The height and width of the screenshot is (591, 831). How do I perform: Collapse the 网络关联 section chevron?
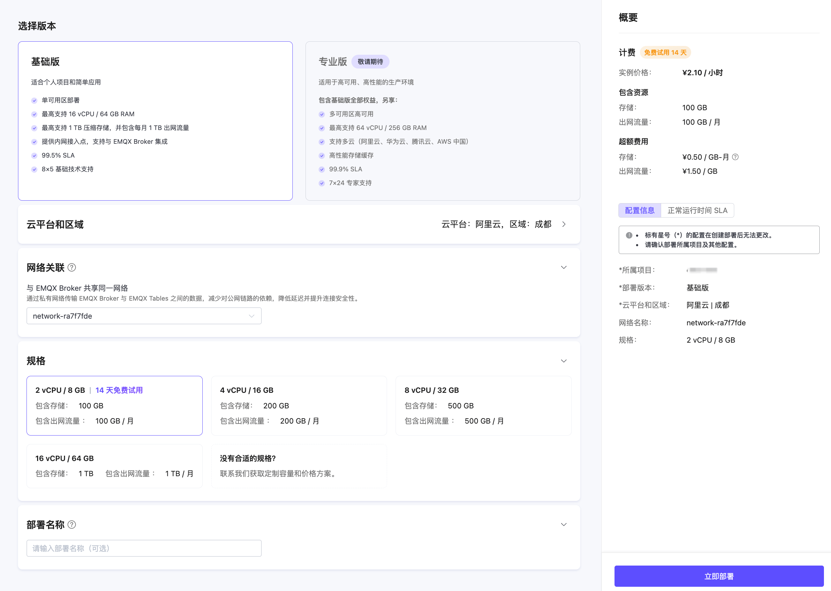pos(564,267)
